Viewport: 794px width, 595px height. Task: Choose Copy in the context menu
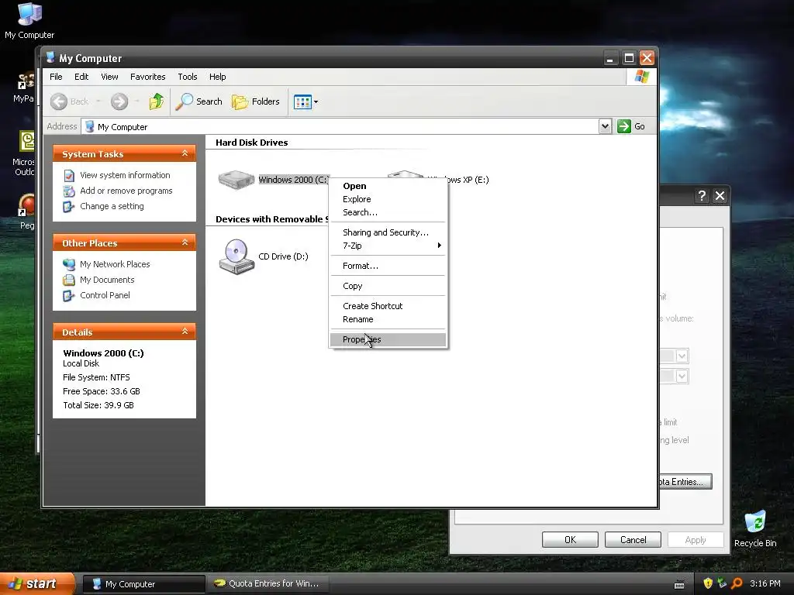click(388, 287)
